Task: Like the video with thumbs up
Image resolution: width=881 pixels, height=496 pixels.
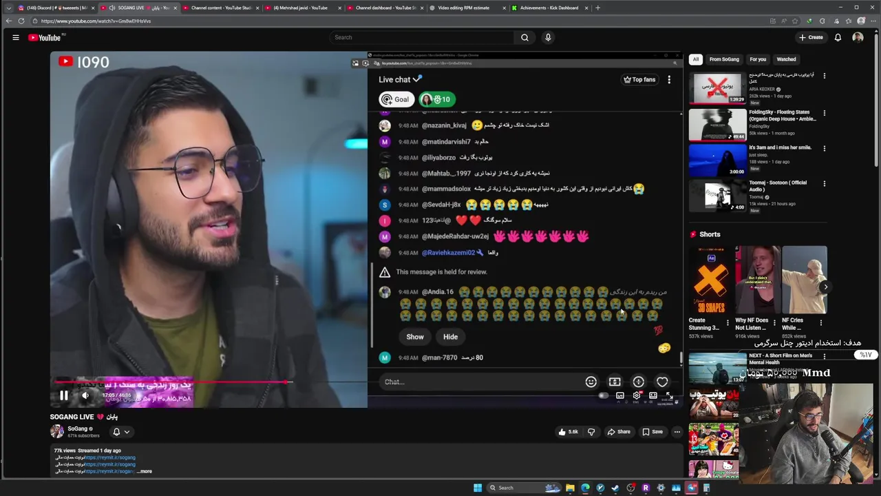Action: coord(569,432)
